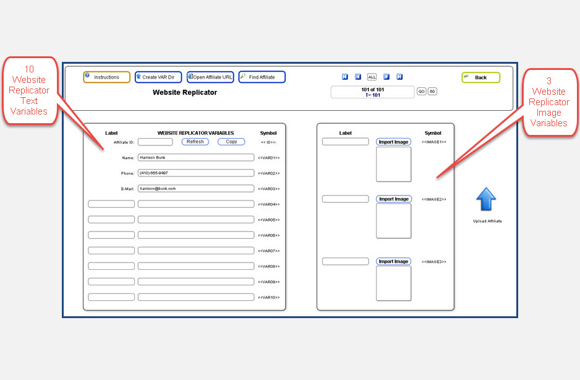Click the 50 records button
The height and width of the screenshot is (380, 580).
(432, 92)
